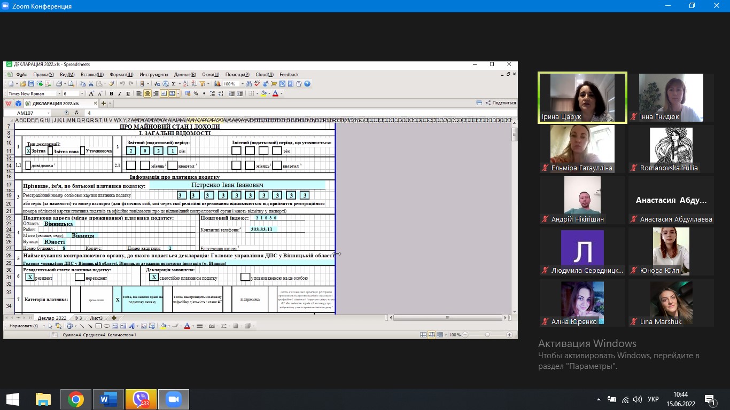
Task: Open the chart insert tool
Action: (218, 84)
